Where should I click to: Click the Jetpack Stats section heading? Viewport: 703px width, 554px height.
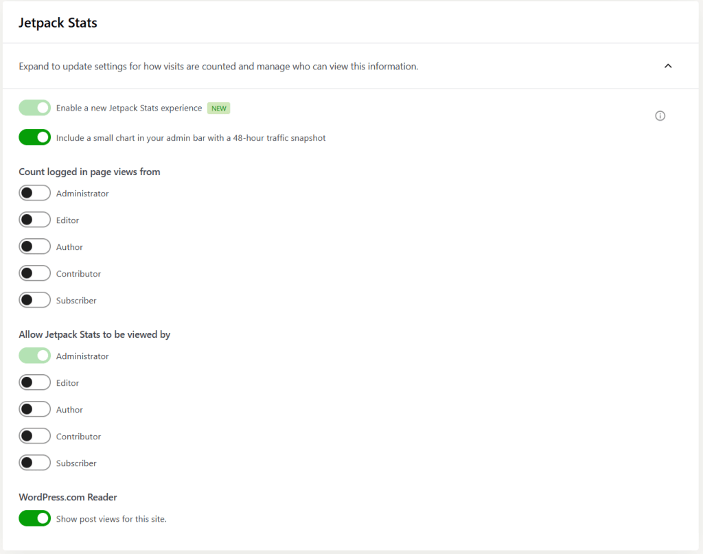tap(58, 23)
